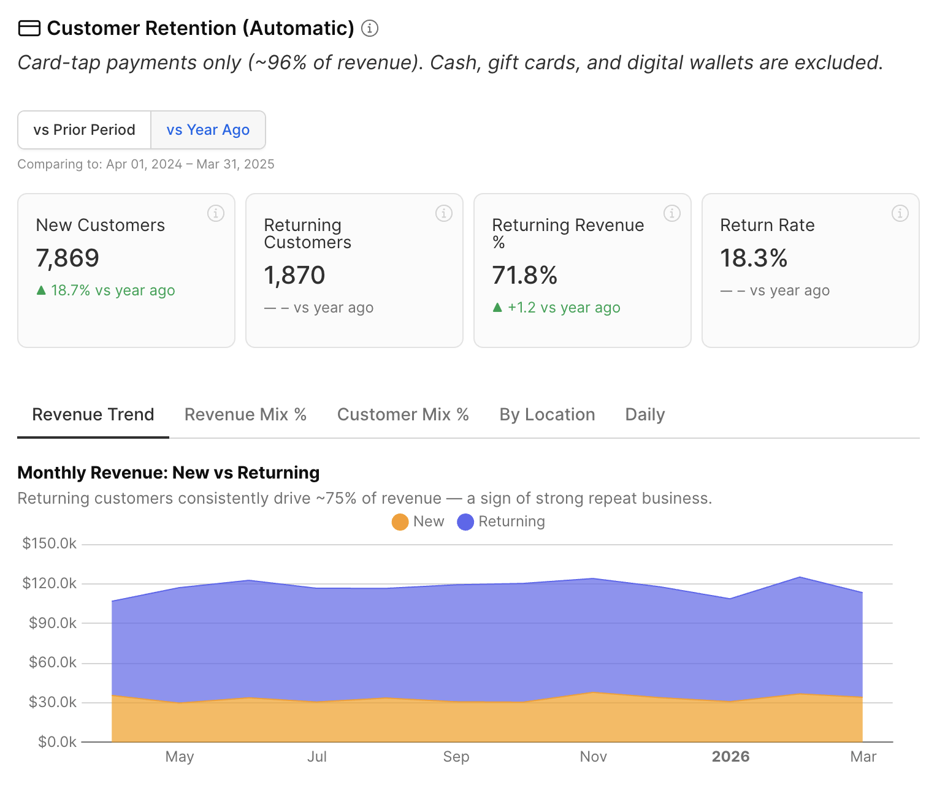Switch to the Customer Mix % tab
Image resolution: width=937 pixels, height=788 pixels.
pos(403,415)
